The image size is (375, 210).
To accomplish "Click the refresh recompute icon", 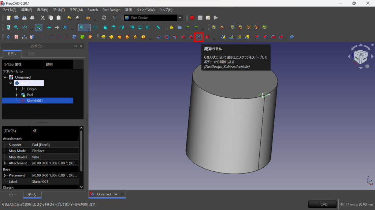I will 104,18.
